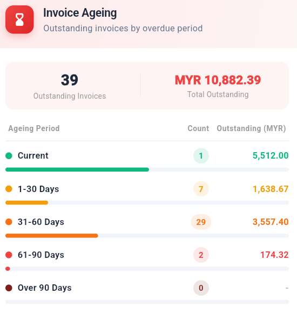Image resolution: width=297 pixels, height=314 pixels.
Task: Click the dash amount for Over 90 Days
Action: (287, 288)
